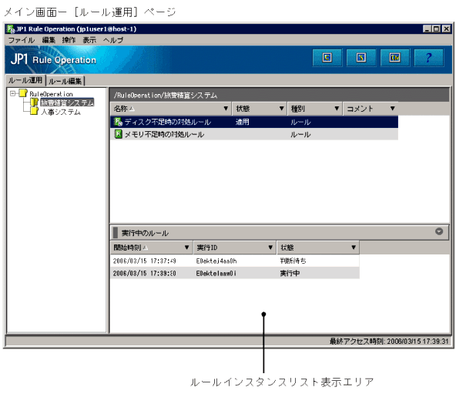Click the JP1 Rule Operation title bar icon
Image resolution: width=456 pixels, height=394 pixels.
tap(11, 29)
